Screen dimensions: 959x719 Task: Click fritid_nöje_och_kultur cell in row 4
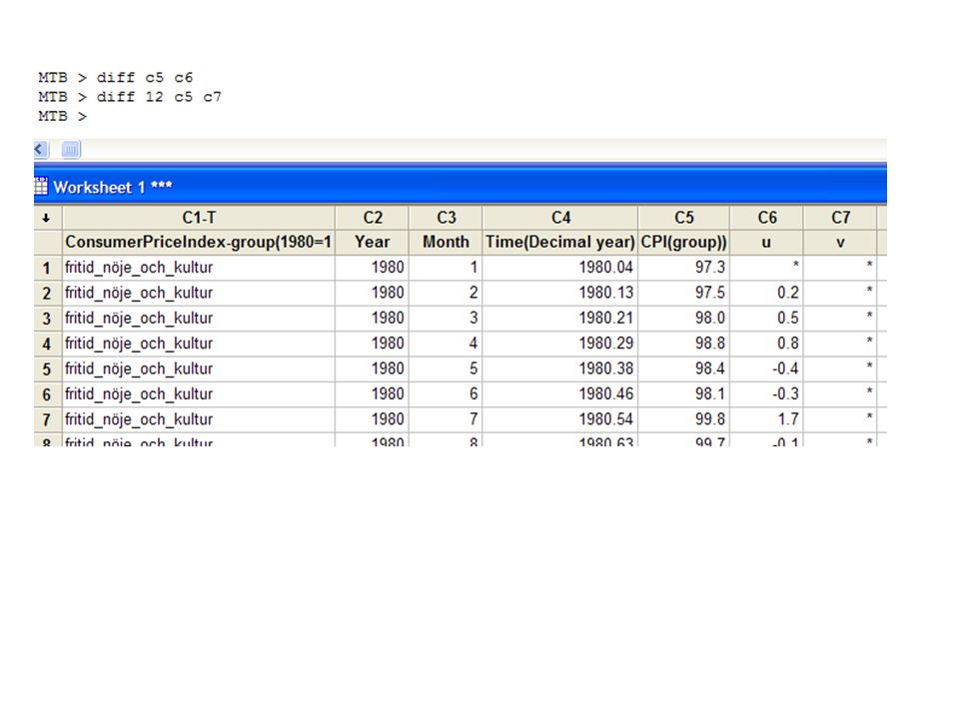(199, 345)
